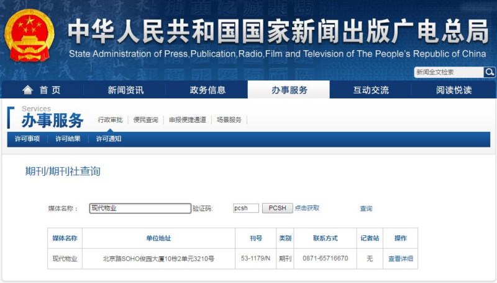Screen dimensions: 497x283
Task: Switch to the 场景服务 sub-tab
Action: coord(229,120)
